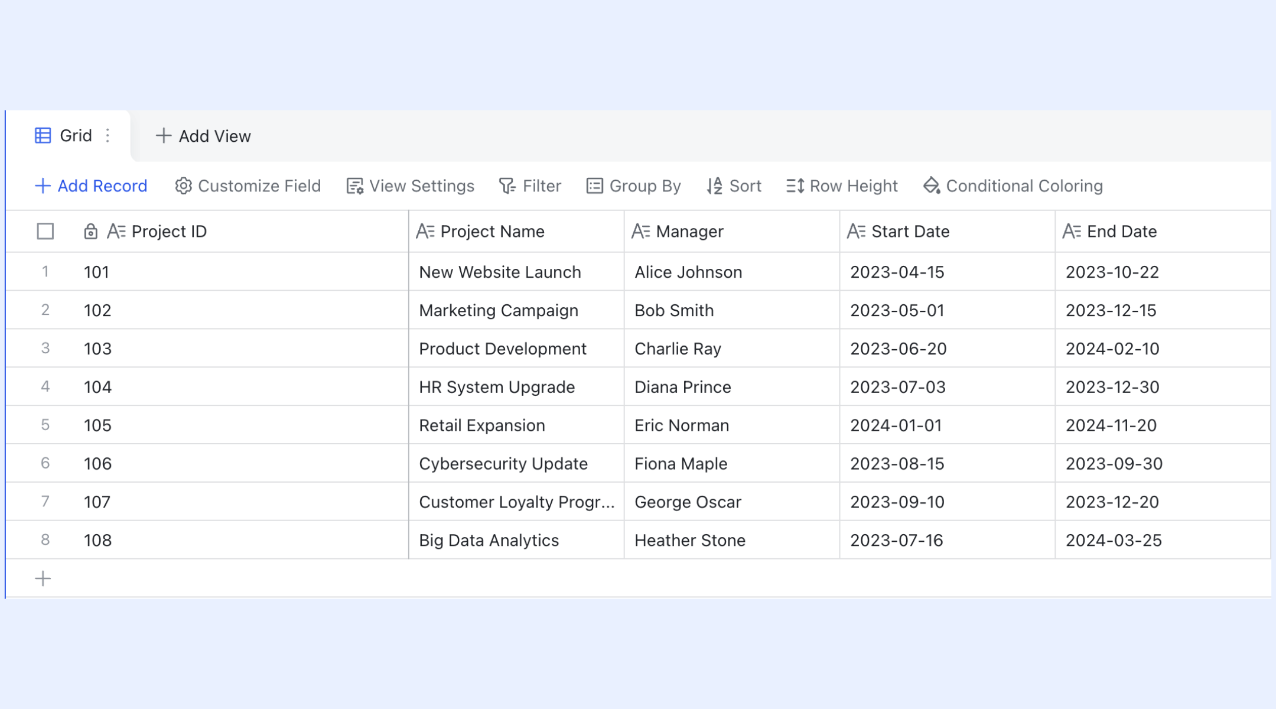Select manager Diana Prince cell
Viewport: 1276px width, 709px height.
(732, 387)
